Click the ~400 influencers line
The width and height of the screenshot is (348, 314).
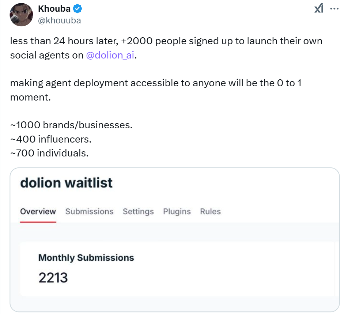tap(51, 139)
